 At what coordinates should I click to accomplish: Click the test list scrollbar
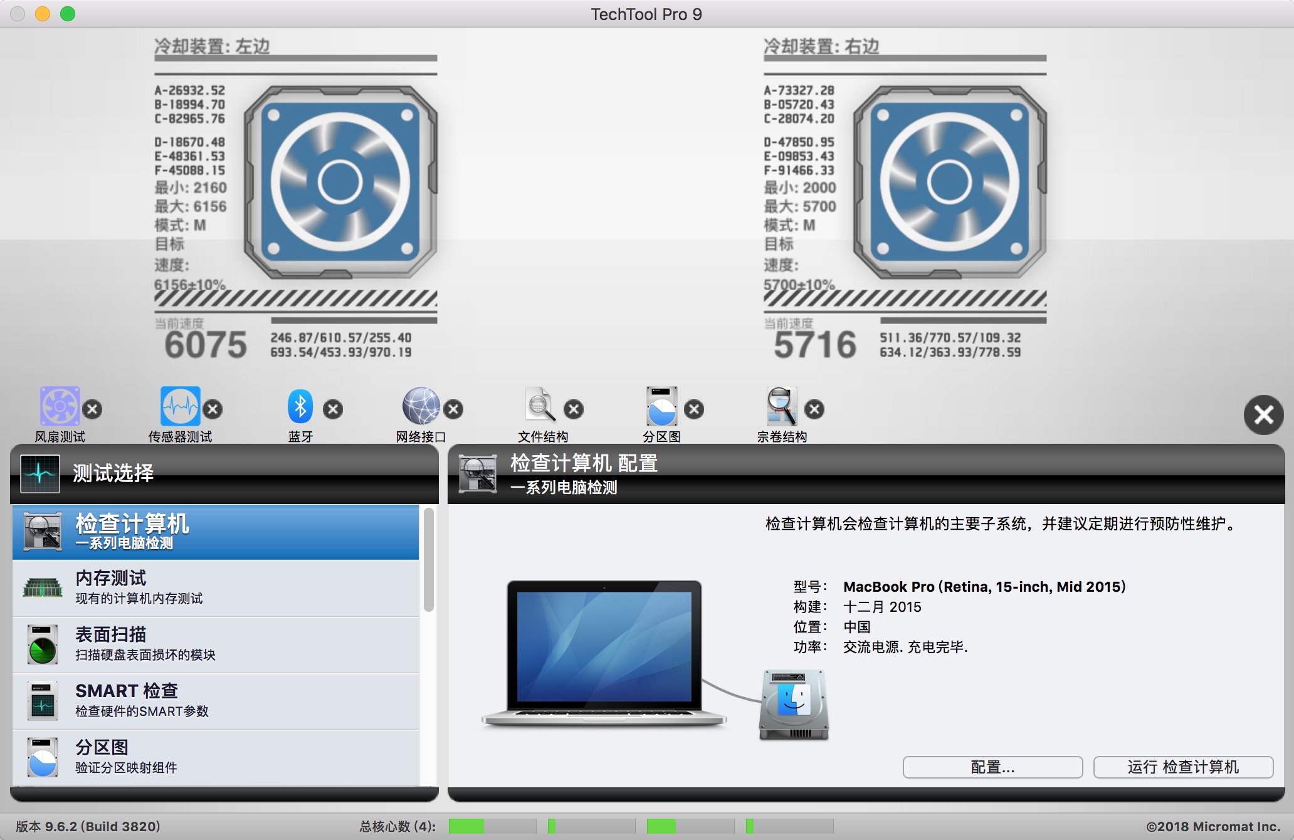429,559
